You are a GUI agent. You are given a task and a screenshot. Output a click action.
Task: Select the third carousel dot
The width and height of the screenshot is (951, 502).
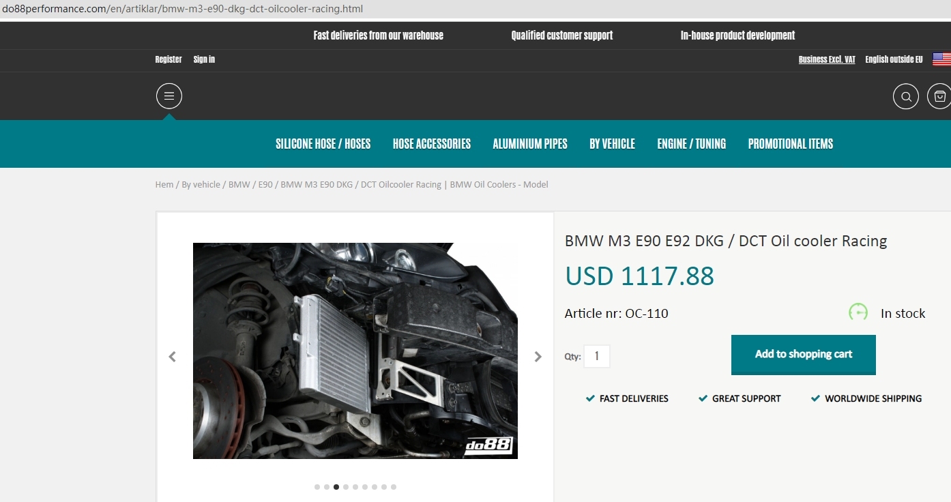point(336,487)
